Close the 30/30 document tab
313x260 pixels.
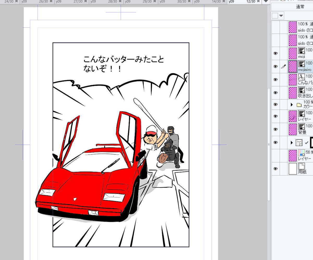point(189,2)
